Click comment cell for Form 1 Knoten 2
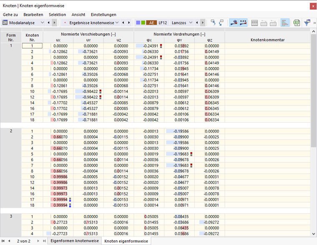This screenshot has height=245, width=317. click(267, 52)
